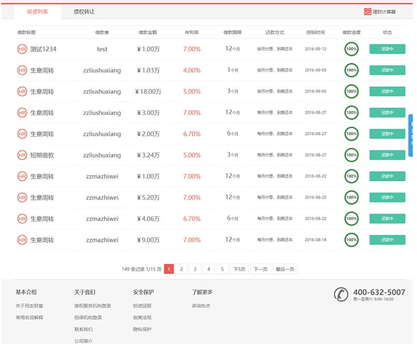Viewport: 417px width, 344px height.
Task: Click the HR badge on the ¥18.00万 loan row
Action: click(x=22, y=91)
